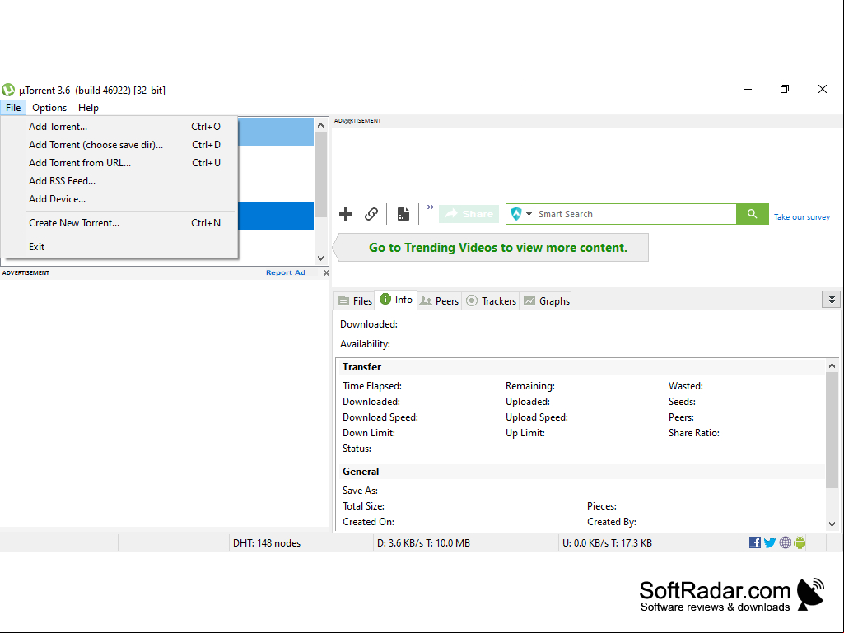
Task: Collapse the detail pane with double-chevron button
Action: (x=832, y=300)
